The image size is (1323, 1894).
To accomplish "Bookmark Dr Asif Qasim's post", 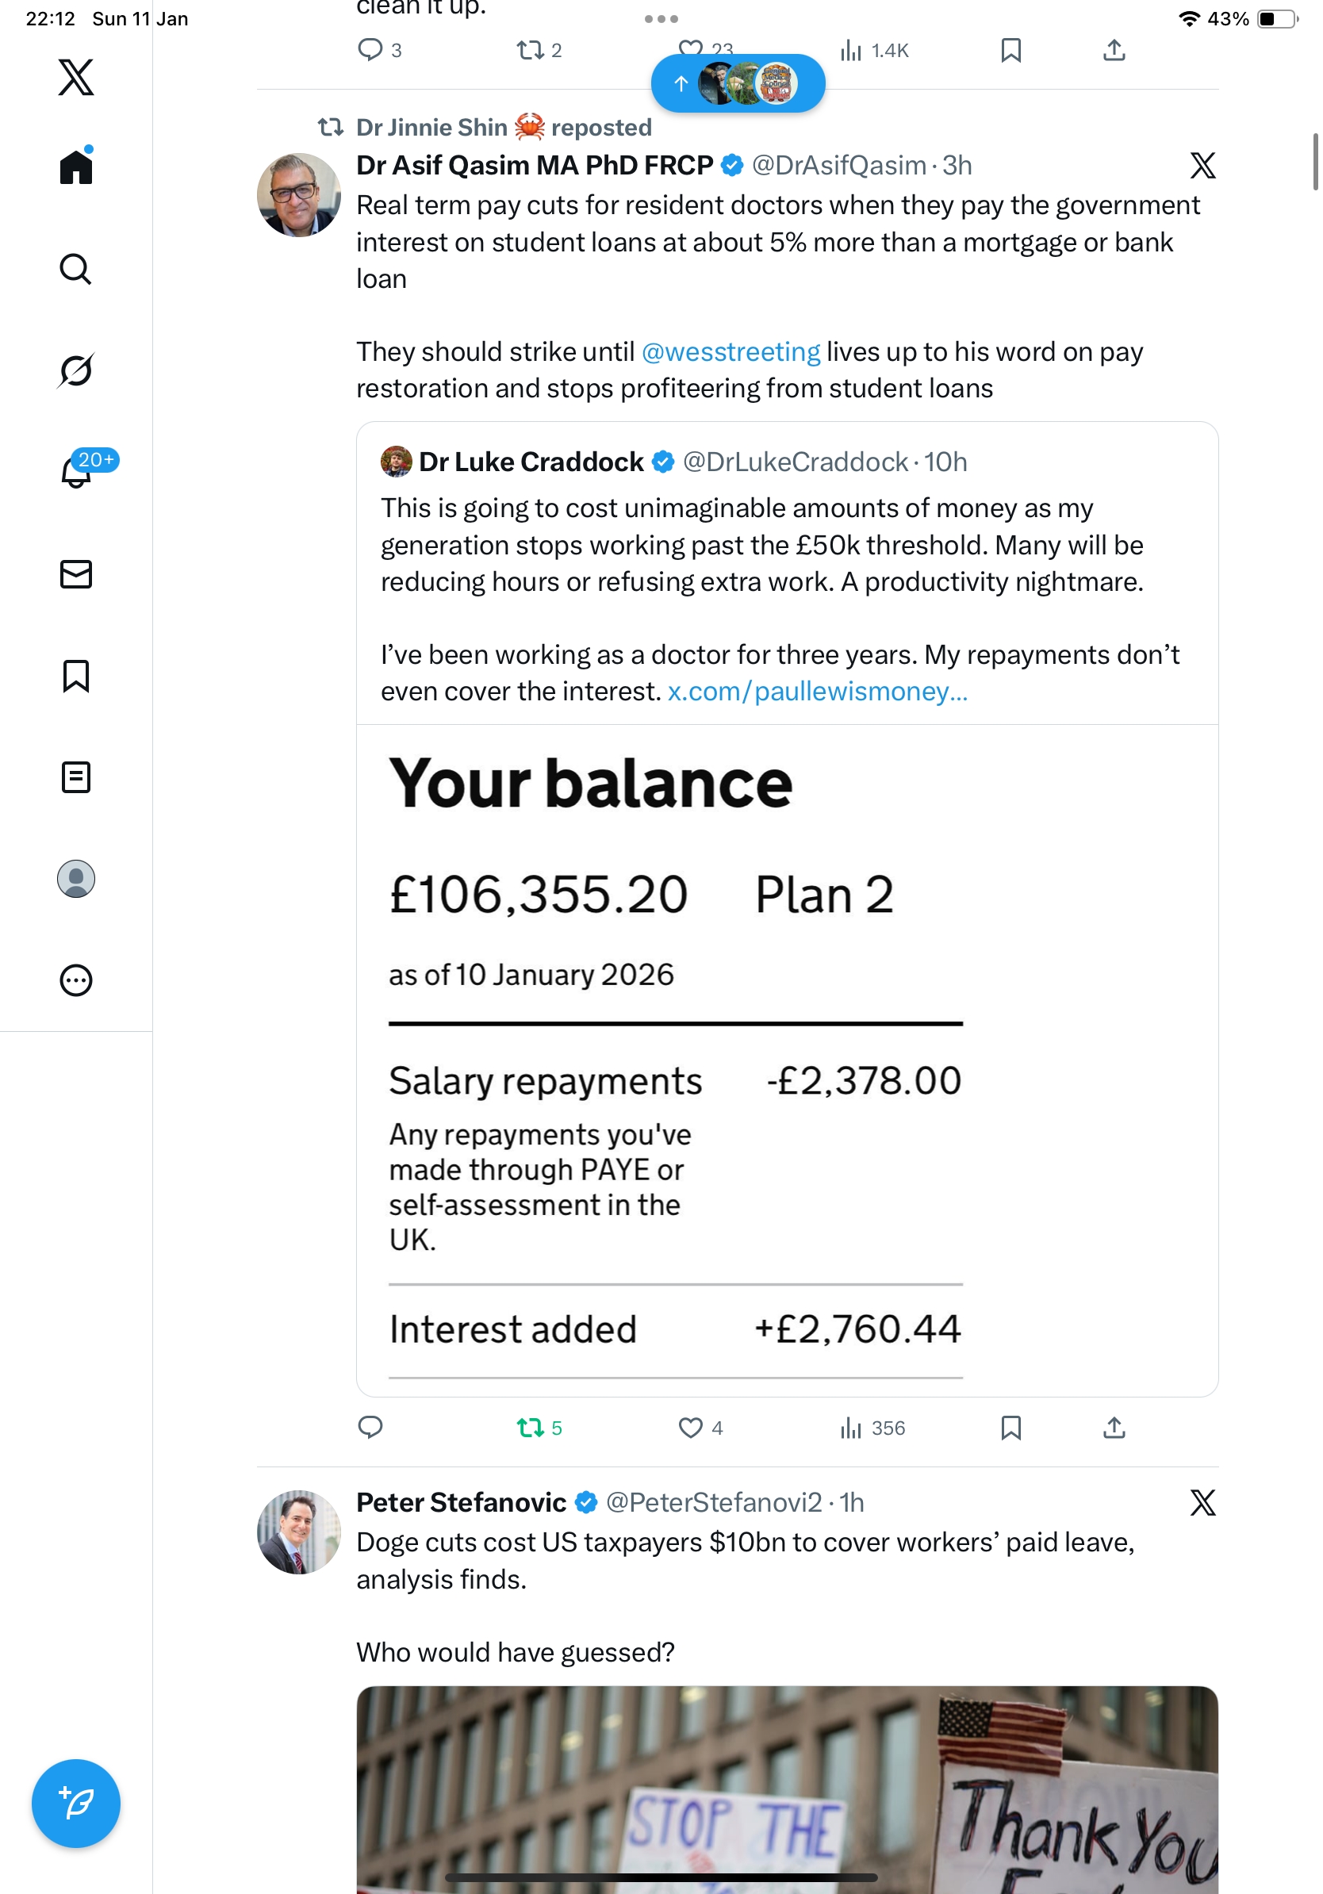I will [1010, 1427].
